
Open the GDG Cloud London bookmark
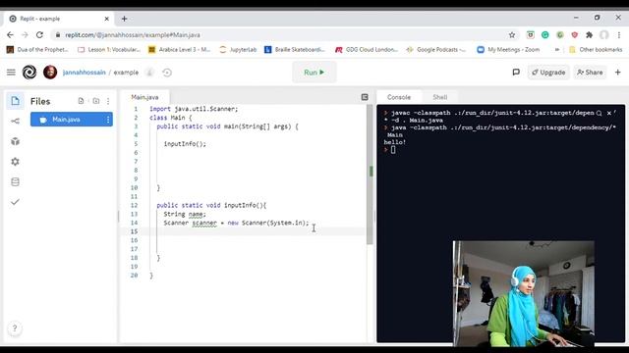(x=367, y=50)
